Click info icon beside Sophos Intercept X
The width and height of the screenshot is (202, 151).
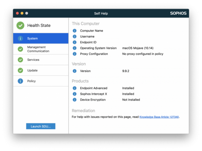75,94
